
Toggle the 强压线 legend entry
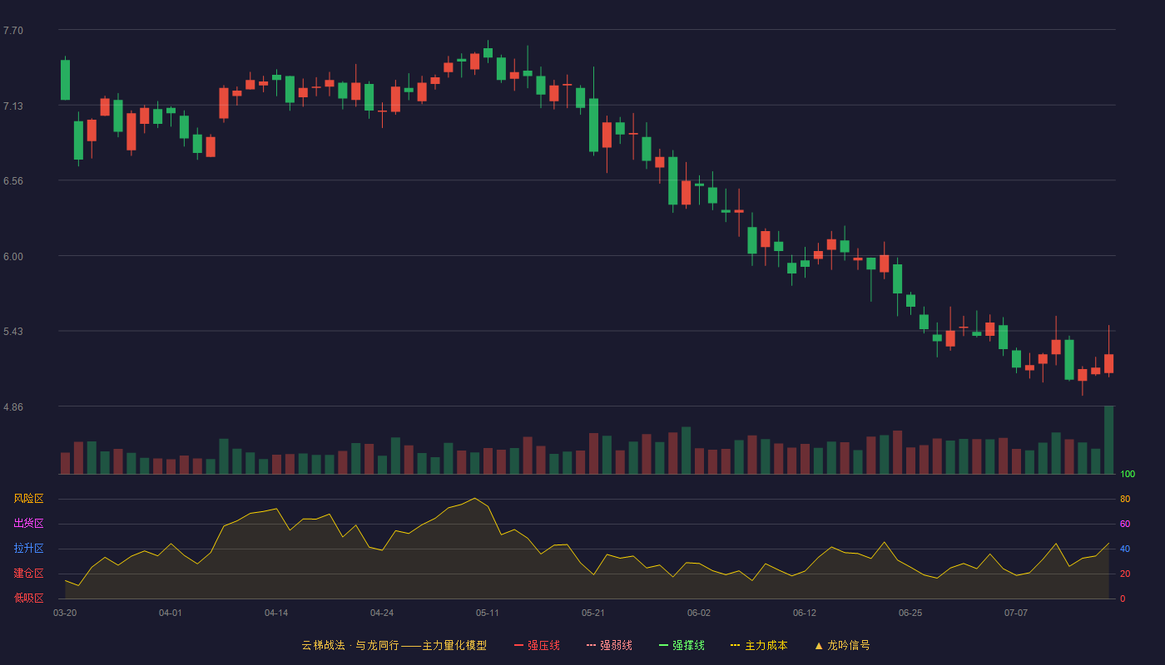537,645
